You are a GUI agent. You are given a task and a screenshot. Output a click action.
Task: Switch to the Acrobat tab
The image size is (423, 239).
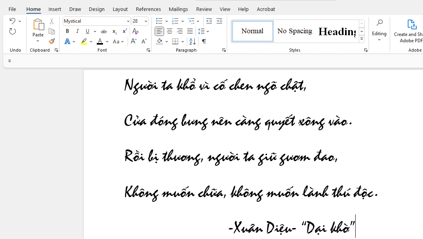tap(266, 9)
